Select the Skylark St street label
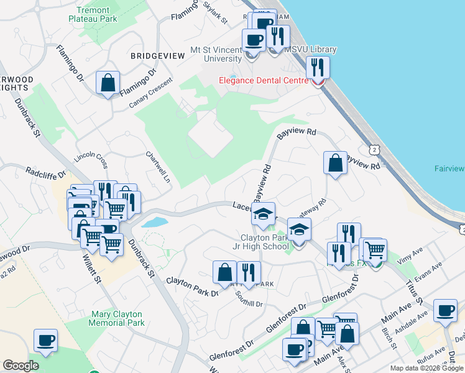The width and height of the screenshot is (465, 373). click(216, 12)
